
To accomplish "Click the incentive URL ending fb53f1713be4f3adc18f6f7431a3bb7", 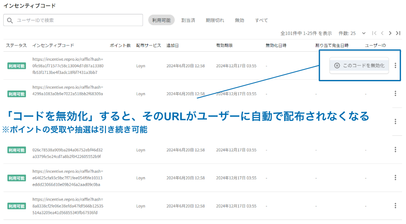I will coord(68,66).
